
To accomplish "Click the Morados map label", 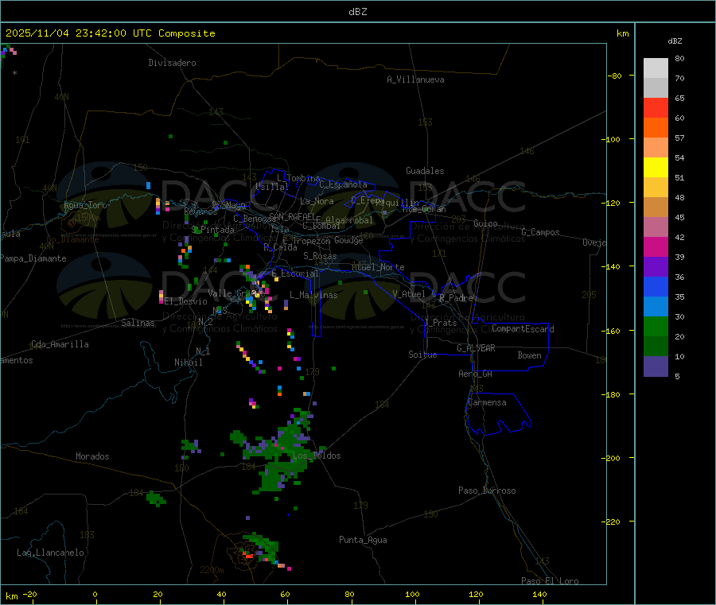I will (x=92, y=456).
